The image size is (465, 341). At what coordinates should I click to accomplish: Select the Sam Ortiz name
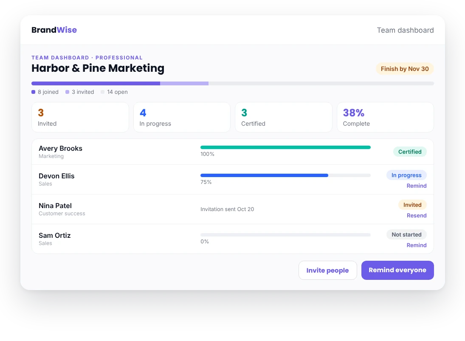[x=54, y=235]
